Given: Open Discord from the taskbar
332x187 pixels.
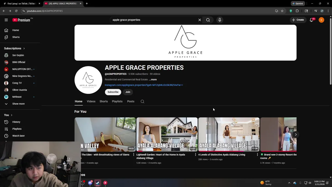Looking at the screenshot, I should pos(90,183).
